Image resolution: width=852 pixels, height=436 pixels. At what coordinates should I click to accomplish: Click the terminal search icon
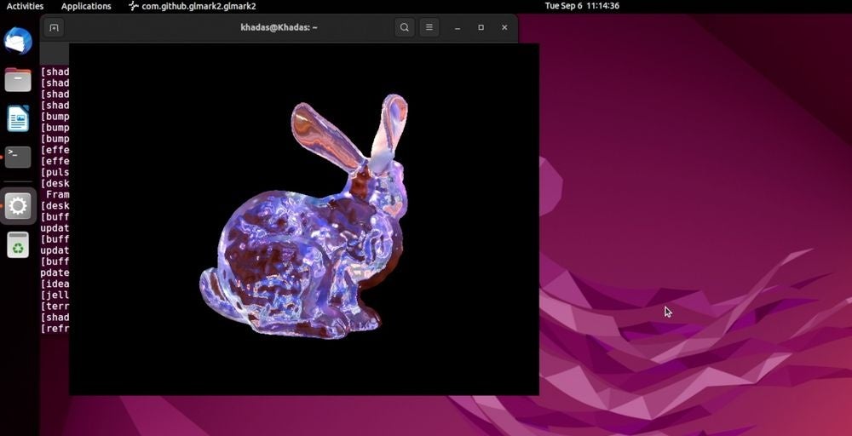405,27
